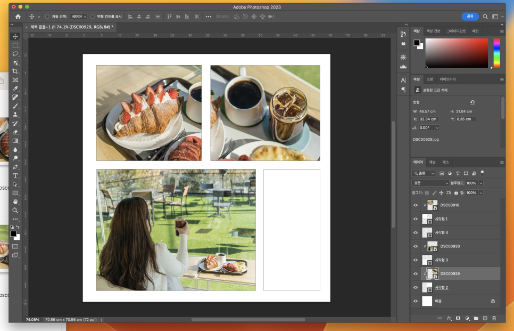Select the Hand tool
Image resolution: width=514 pixels, height=331 pixels.
[x=15, y=201]
